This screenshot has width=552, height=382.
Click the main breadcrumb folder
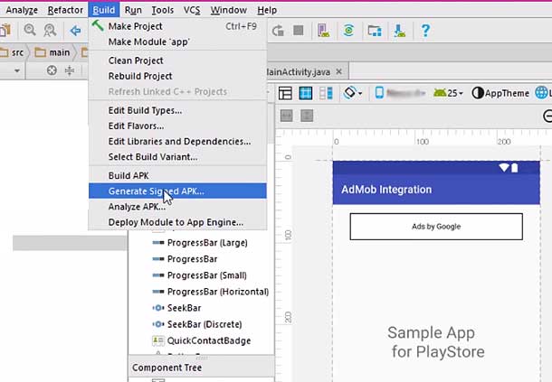click(52, 52)
